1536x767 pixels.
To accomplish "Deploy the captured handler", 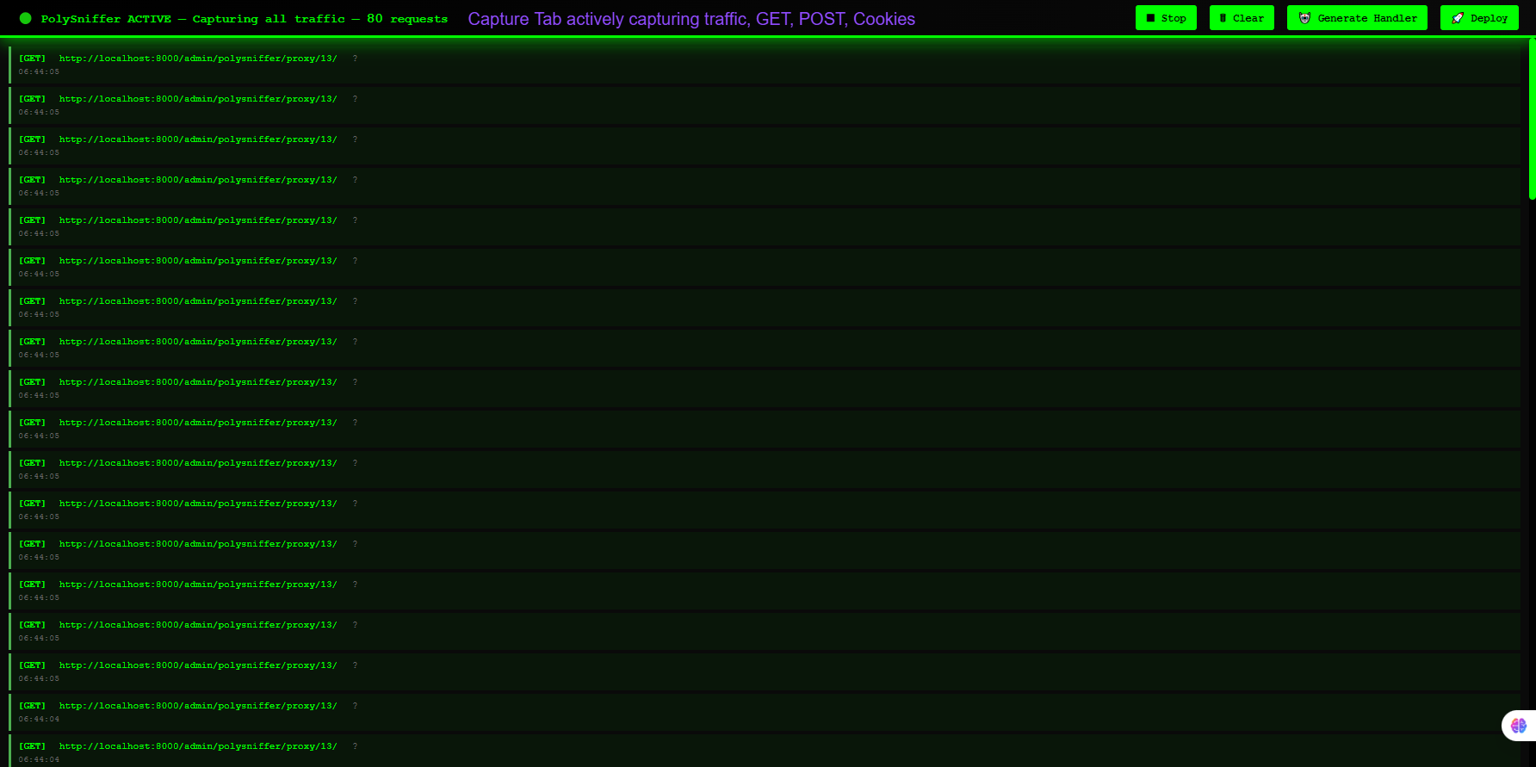I will tap(1479, 18).
